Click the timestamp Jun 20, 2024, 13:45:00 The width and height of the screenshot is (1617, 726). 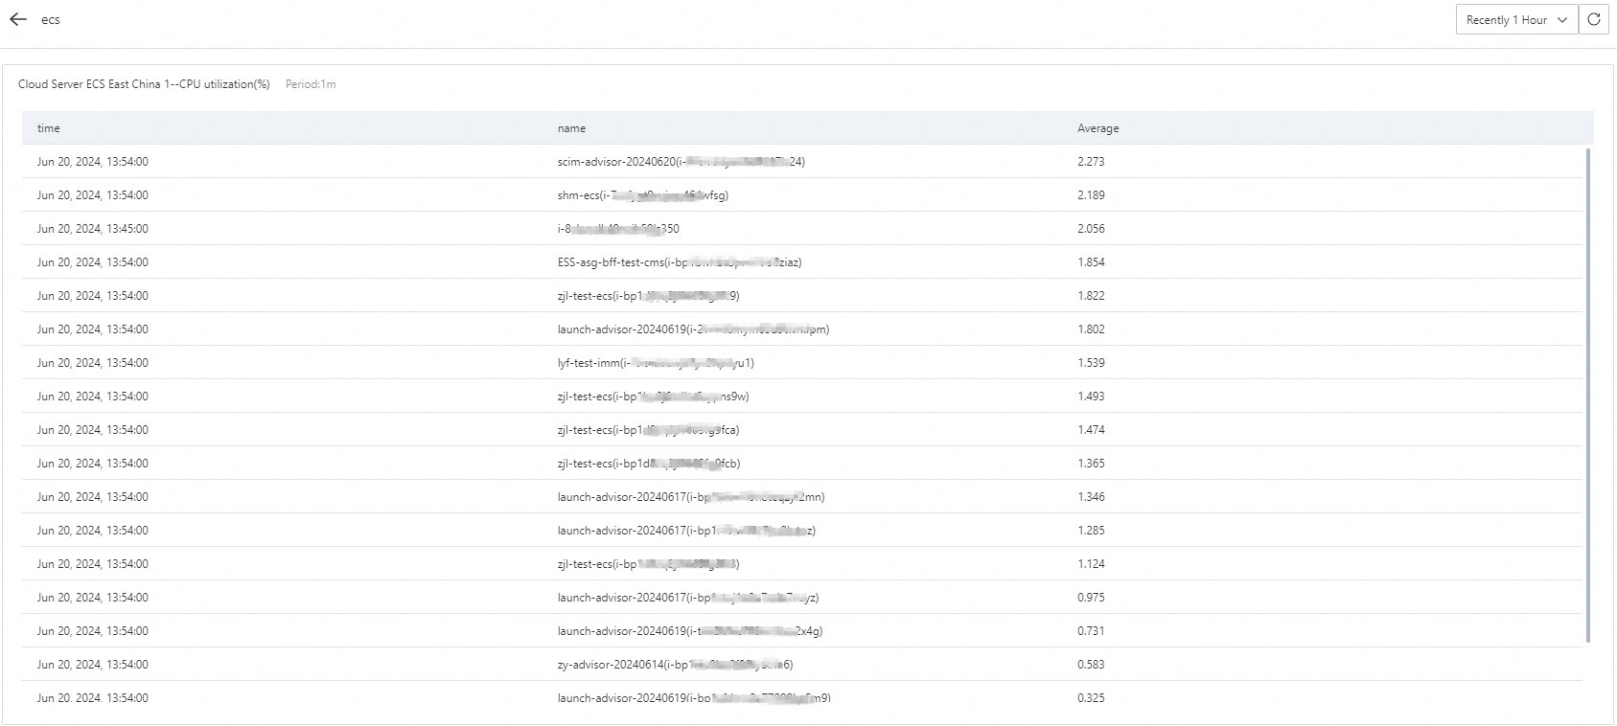click(93, 229)
